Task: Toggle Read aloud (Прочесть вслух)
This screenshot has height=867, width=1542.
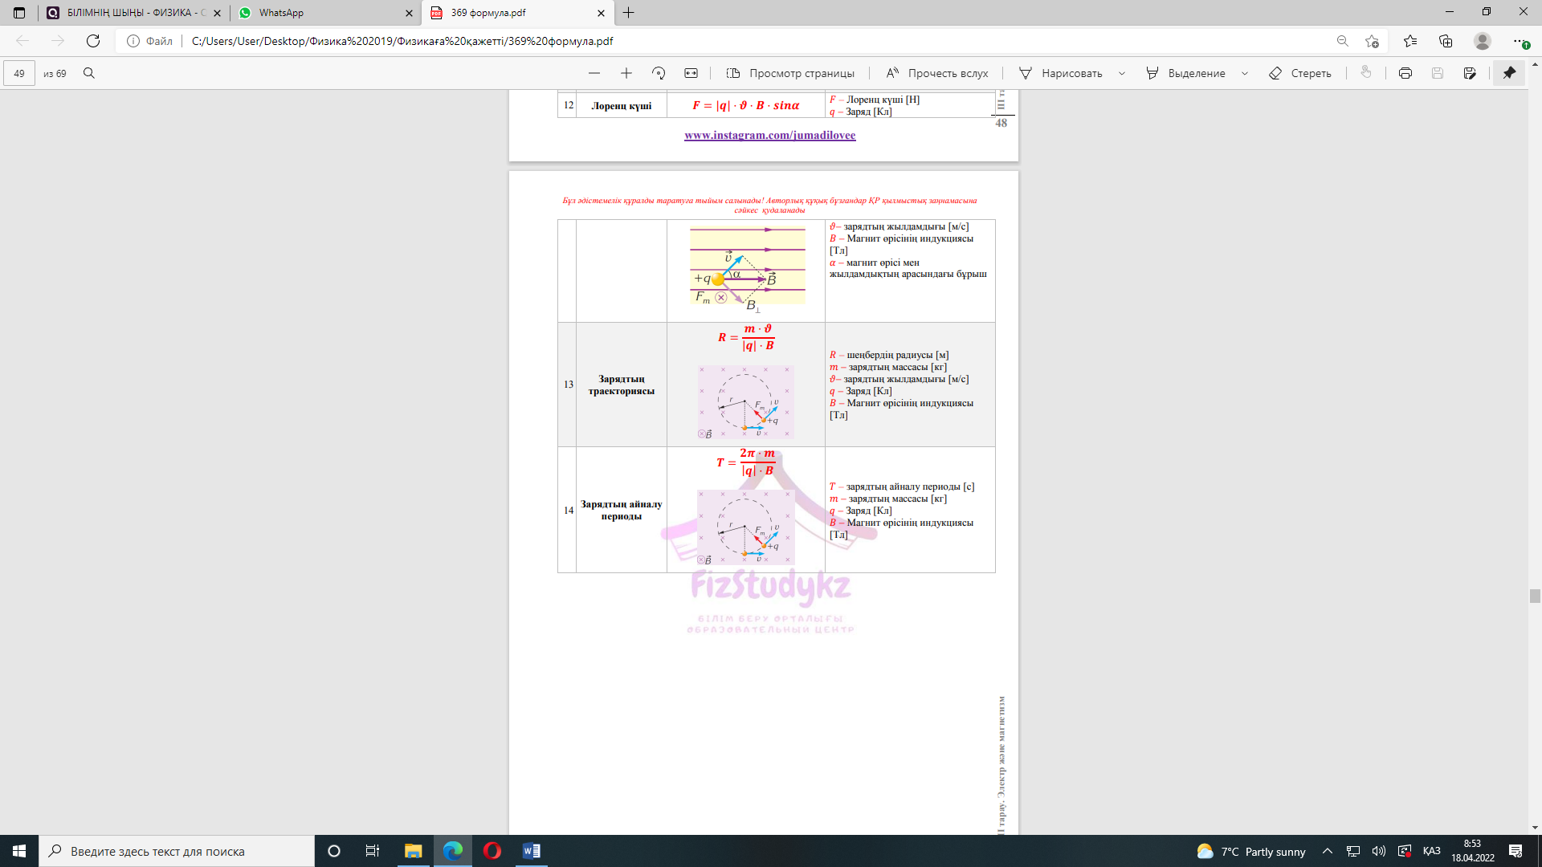Action: (937, 73)
